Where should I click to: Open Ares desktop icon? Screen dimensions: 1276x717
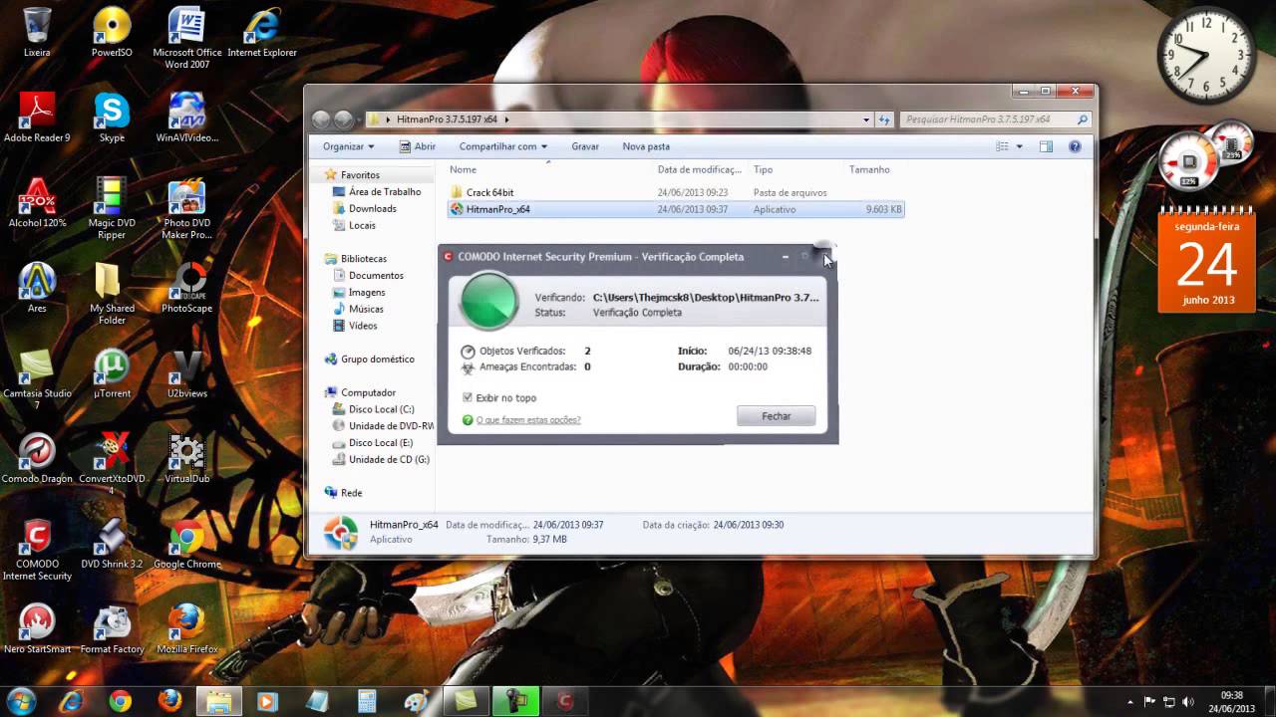pyautogui.click(x=37, y=287)
